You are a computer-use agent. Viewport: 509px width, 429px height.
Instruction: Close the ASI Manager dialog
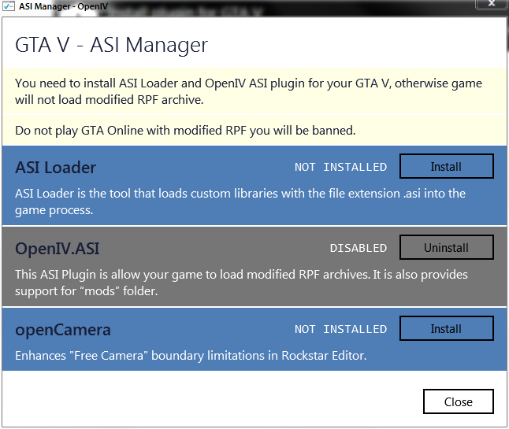459,401
